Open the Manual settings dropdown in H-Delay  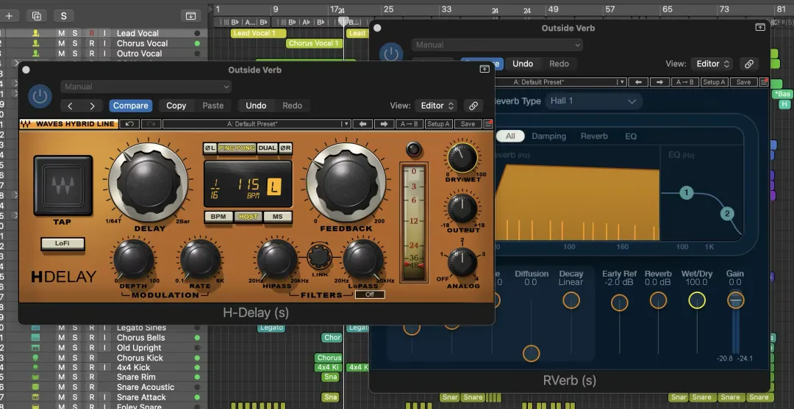click(146, 87)
